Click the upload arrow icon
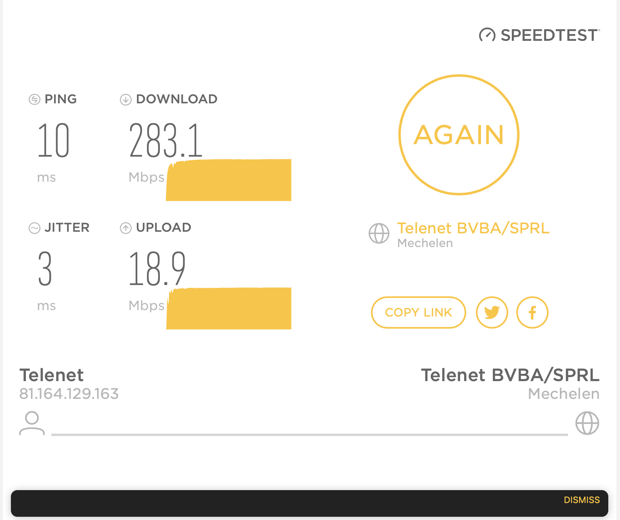 point(126,228)
